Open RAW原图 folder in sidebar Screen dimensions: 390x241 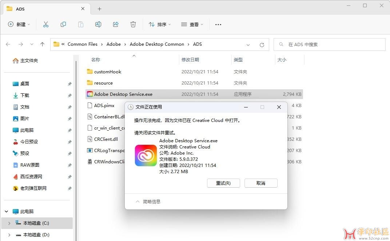tap(26, 165)
